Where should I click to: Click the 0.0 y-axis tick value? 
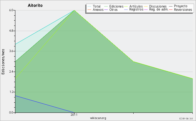pyautogui.click(x=11, y=112)
